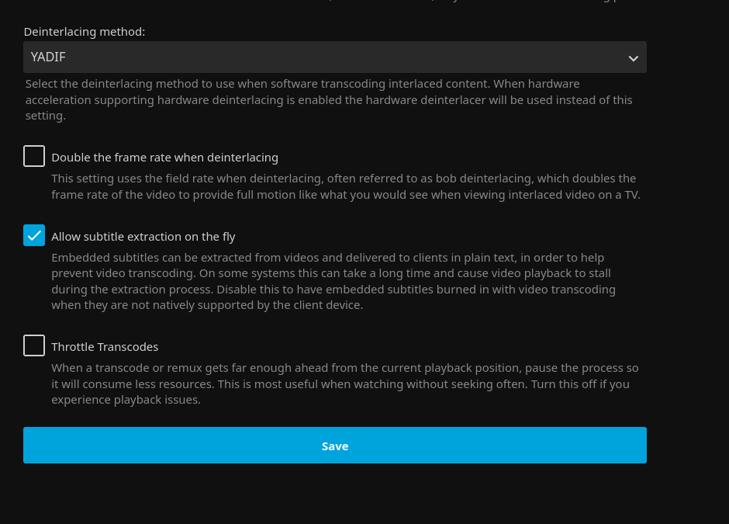Click the embedded subtitles description paragraph

333,281
